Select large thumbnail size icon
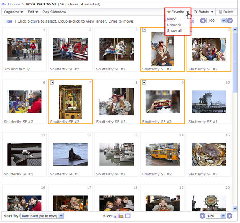The image size is (240, 223). coord(128,216)
